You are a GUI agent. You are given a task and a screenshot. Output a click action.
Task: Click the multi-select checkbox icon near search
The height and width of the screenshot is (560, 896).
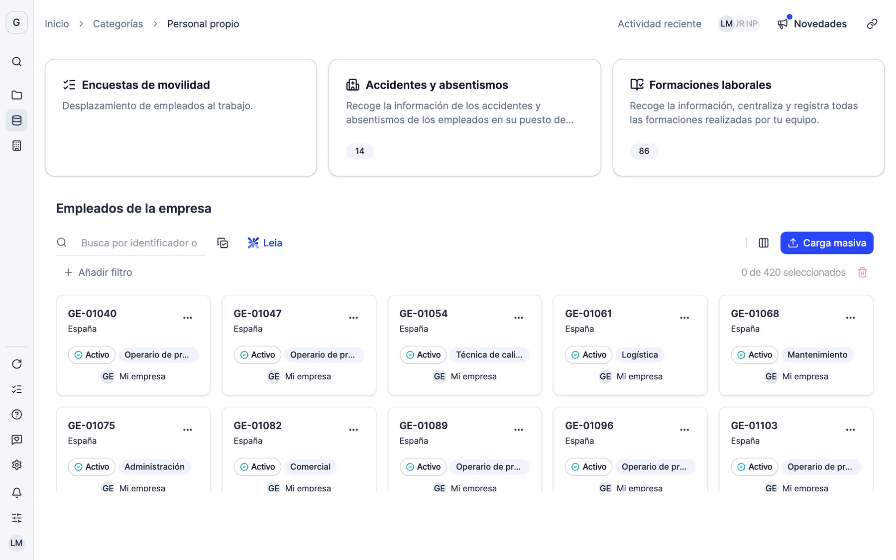click(x=223, y=243)
